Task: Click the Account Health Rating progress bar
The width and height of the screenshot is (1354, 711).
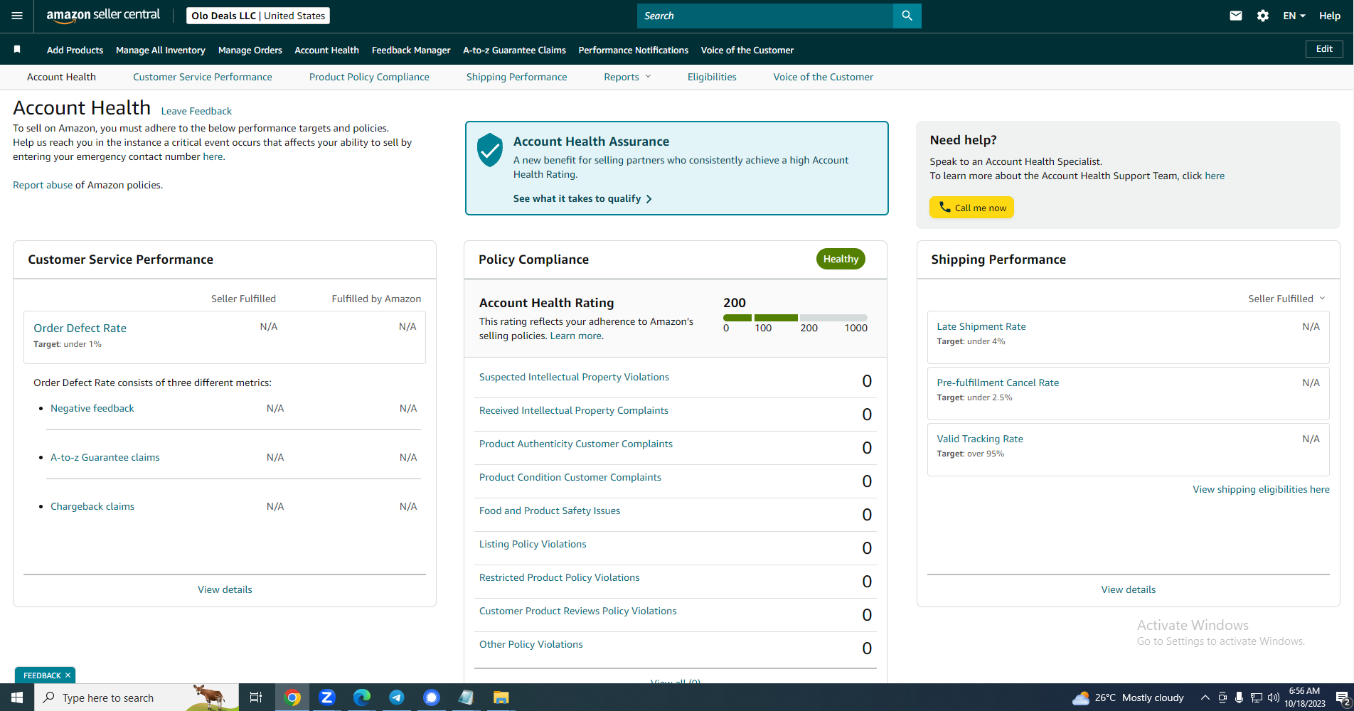Action: tap(795, 318)
